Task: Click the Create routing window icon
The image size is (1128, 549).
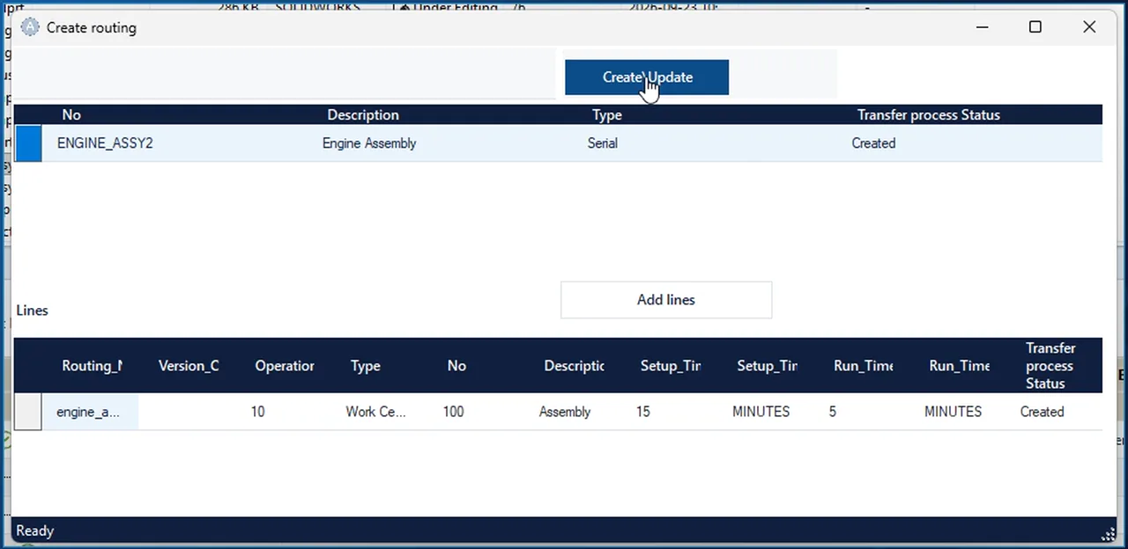Action: [30, 27]
